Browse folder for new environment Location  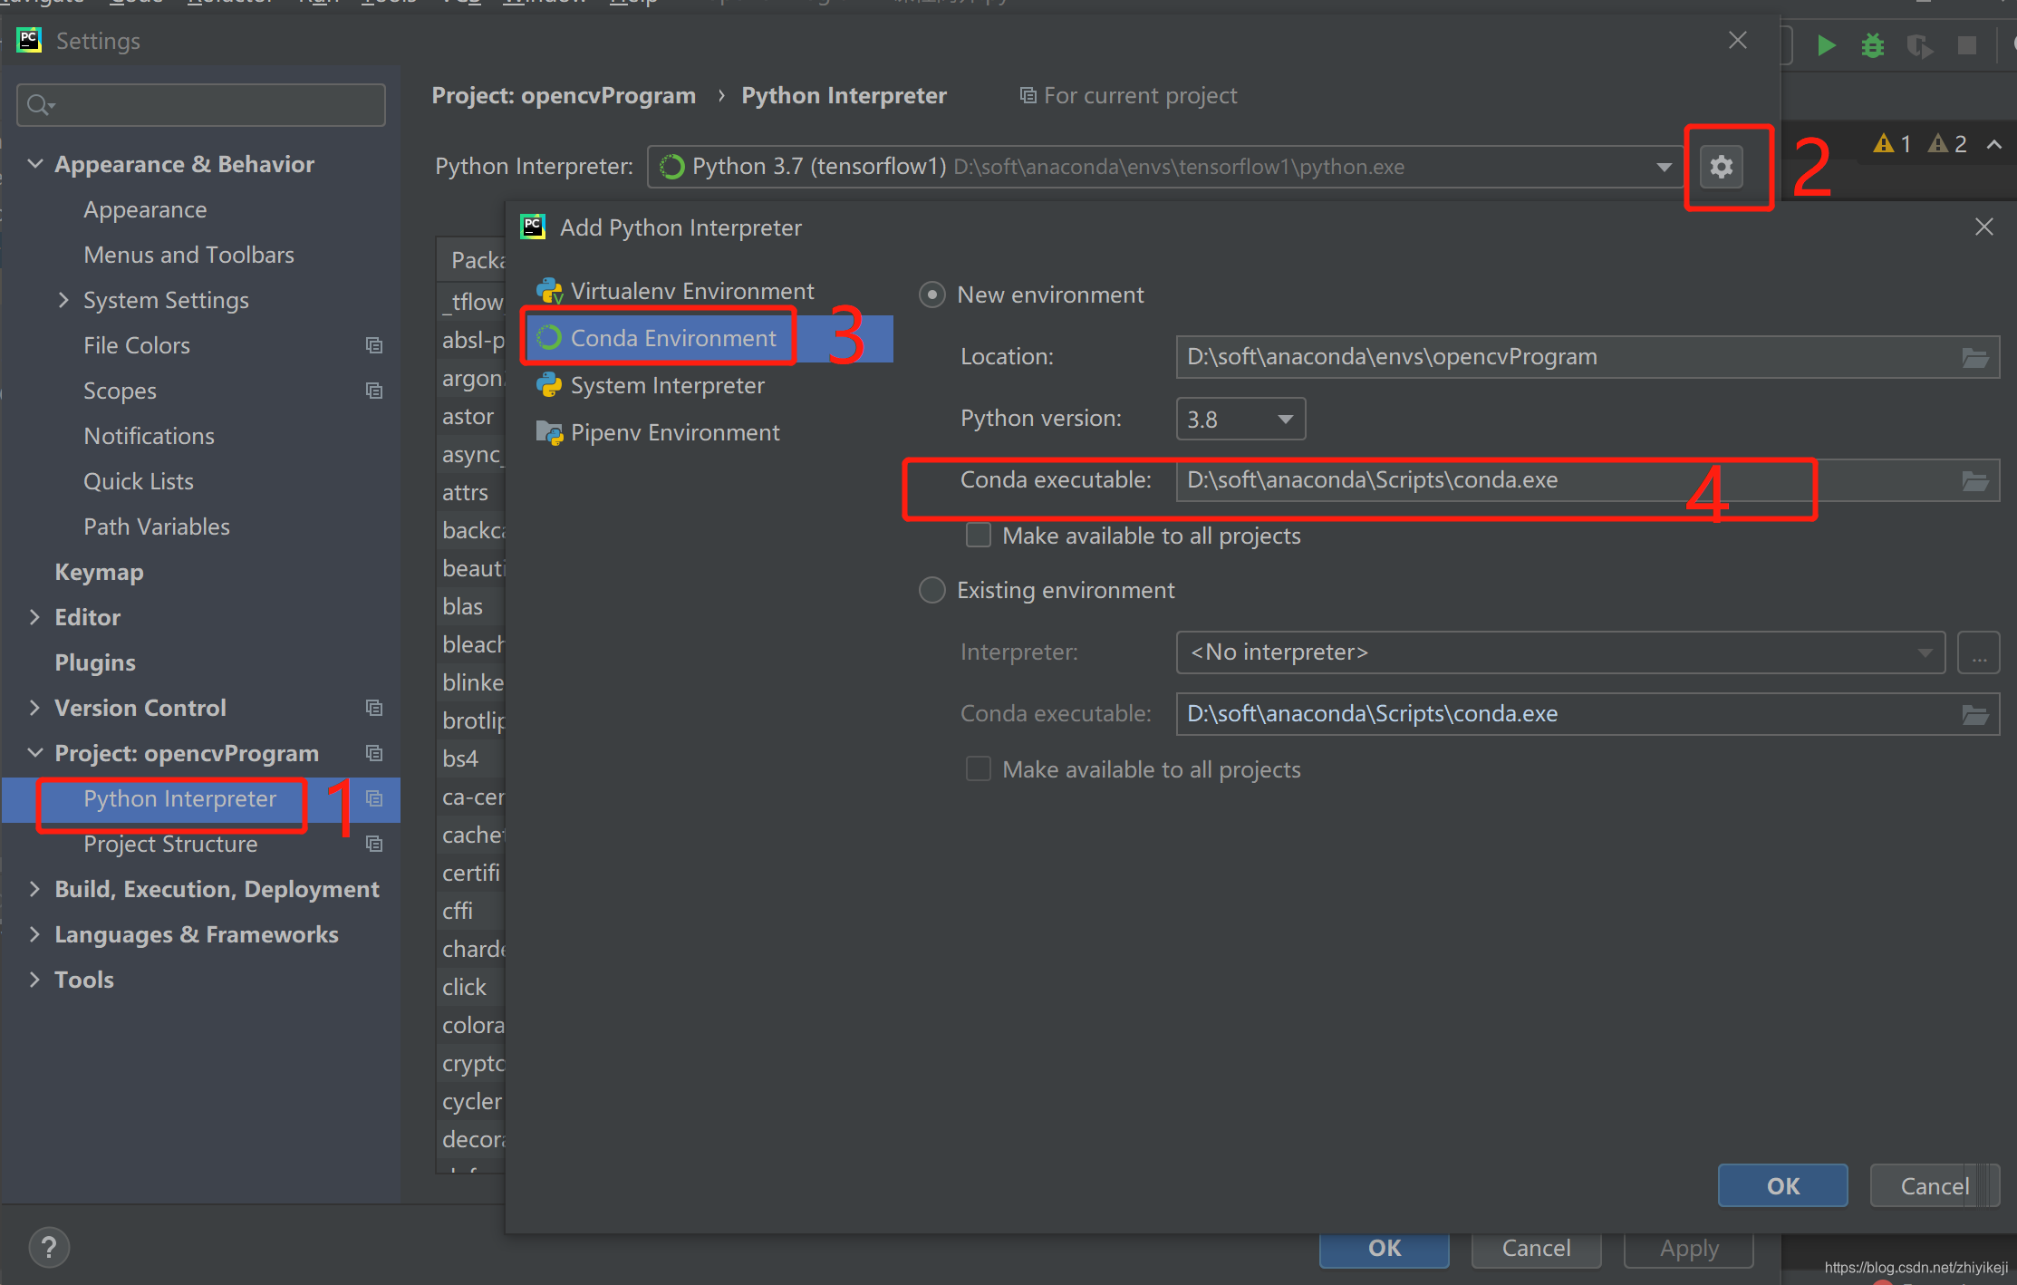[x=1975, y=357]
